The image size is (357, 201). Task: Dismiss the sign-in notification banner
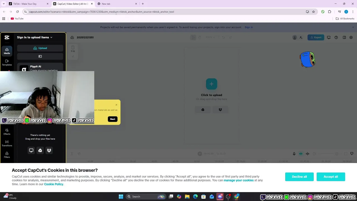353,27
